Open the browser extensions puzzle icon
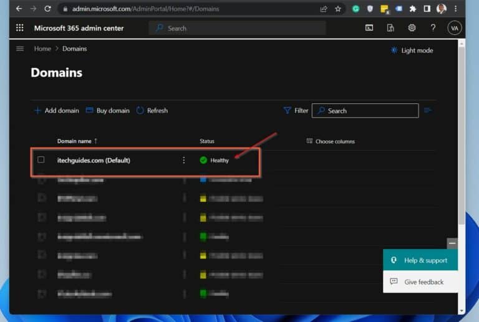Viewport: 479px width, 322px height. [x=413, y=9]
